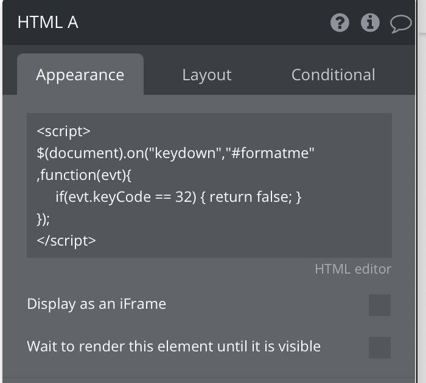Open the comment speech bubble icon
Screen dimensions: 426x383
(x=400, y=24)
